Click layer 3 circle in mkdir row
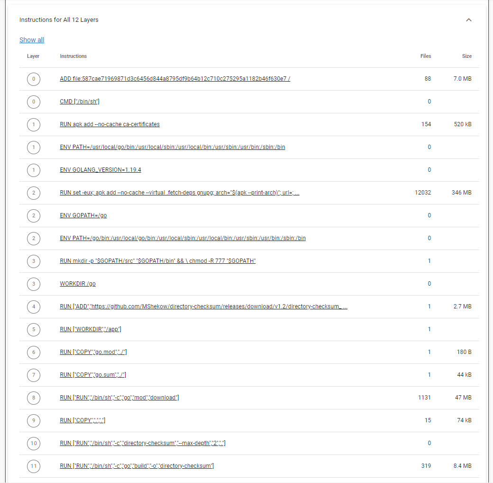Screen dimensions: 493x483 [x=34, y=261]
